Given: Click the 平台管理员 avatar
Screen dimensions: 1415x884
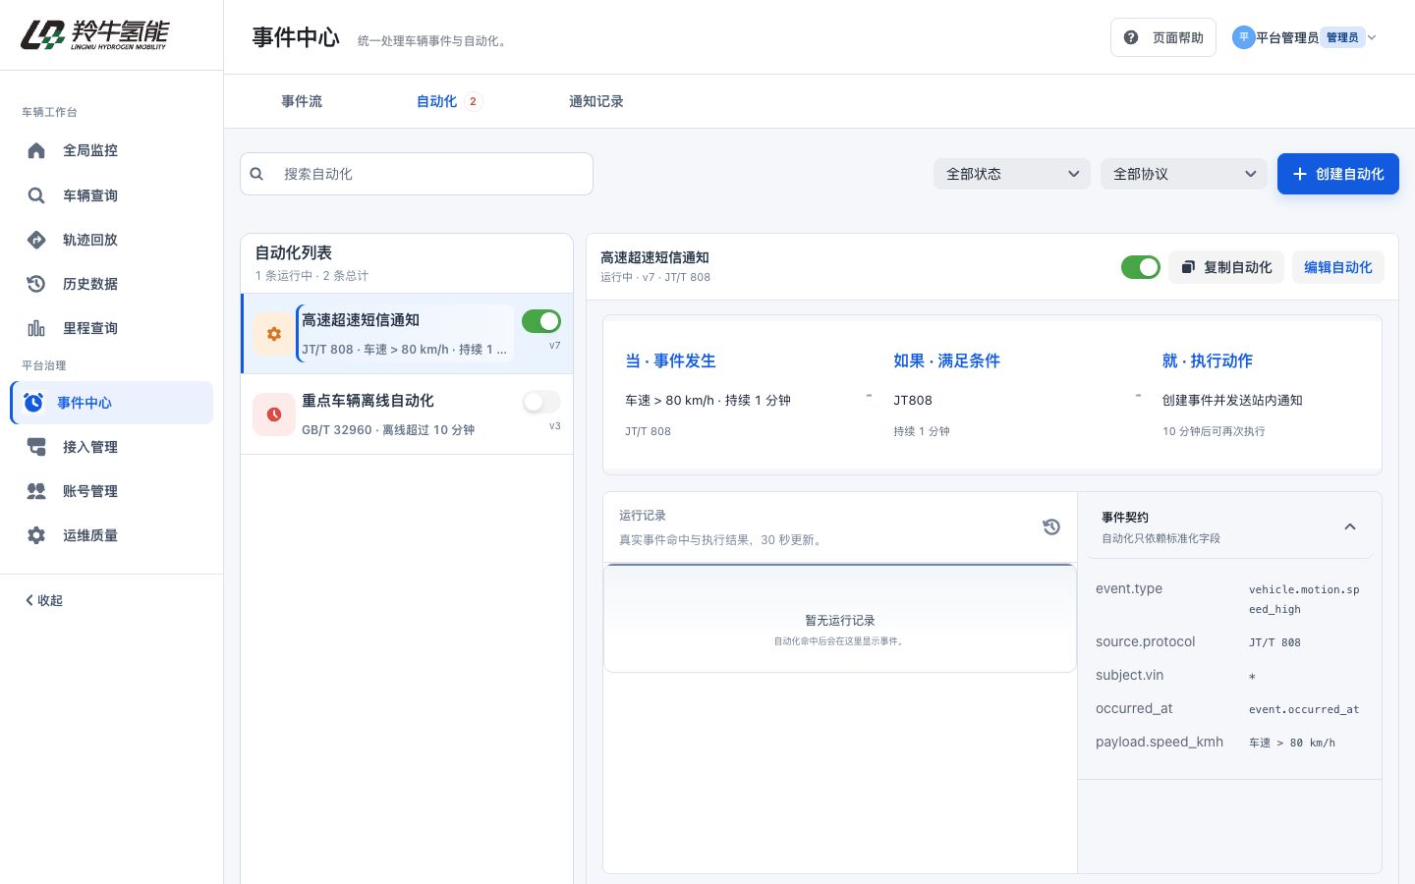Looking at the screenshot, I should [x=1243, y=37].
